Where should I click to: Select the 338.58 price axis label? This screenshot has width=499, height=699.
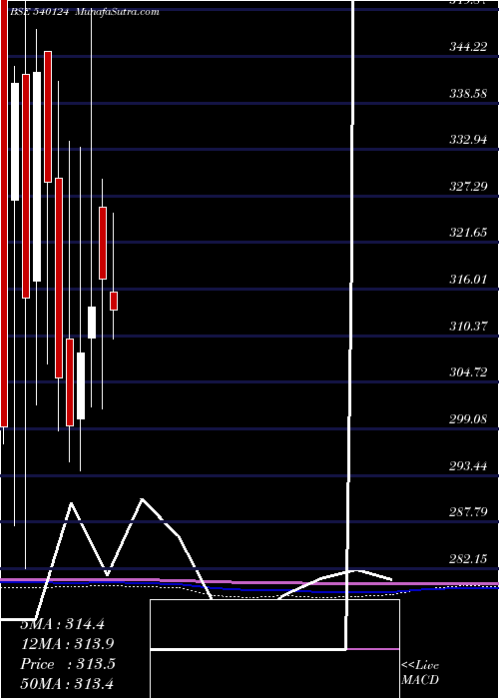pyautogui.click(x=468, y=93)
